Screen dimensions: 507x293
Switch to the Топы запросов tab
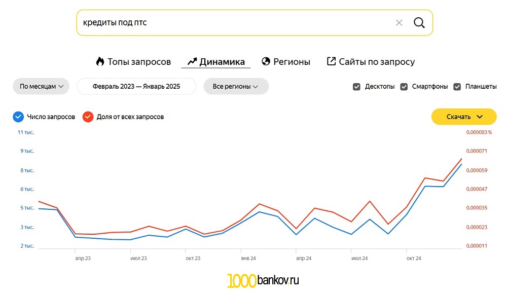[x=139, y=62]
